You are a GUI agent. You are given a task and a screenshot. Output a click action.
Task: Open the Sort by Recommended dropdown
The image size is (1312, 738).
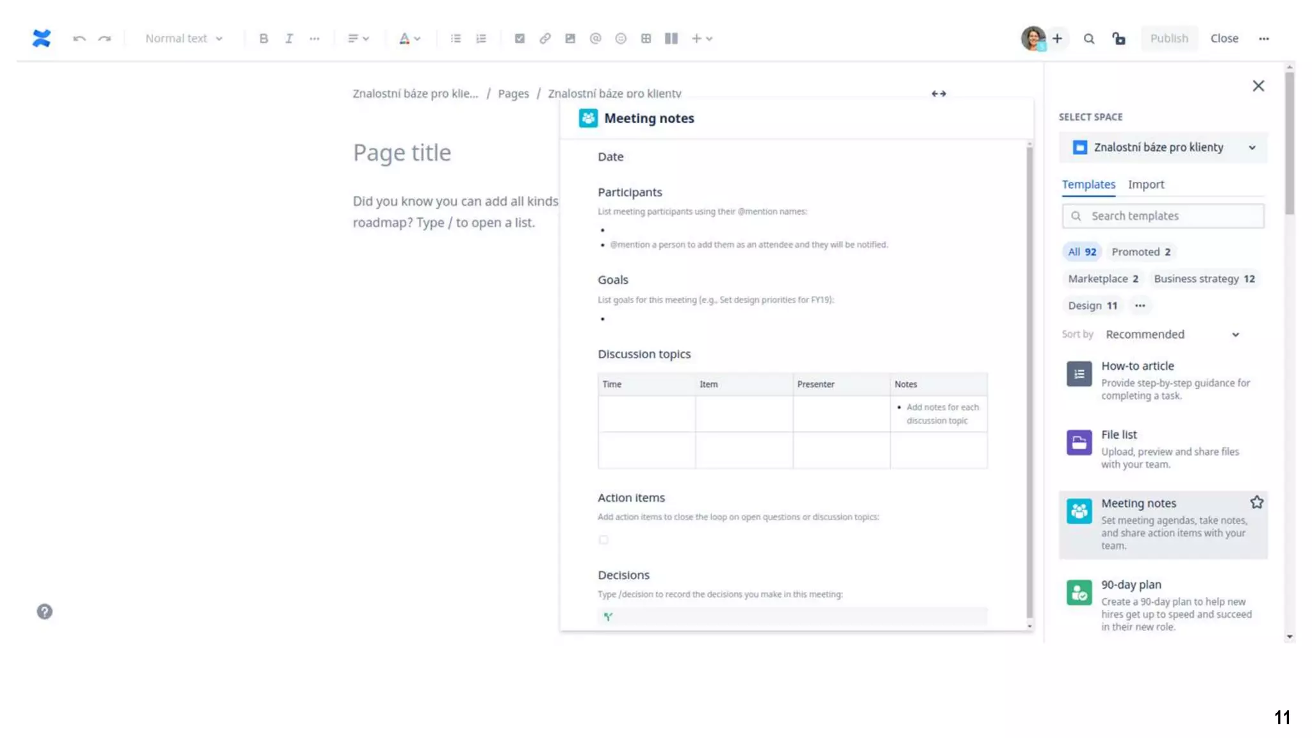pyautogui.click(x=1172, y=334)
